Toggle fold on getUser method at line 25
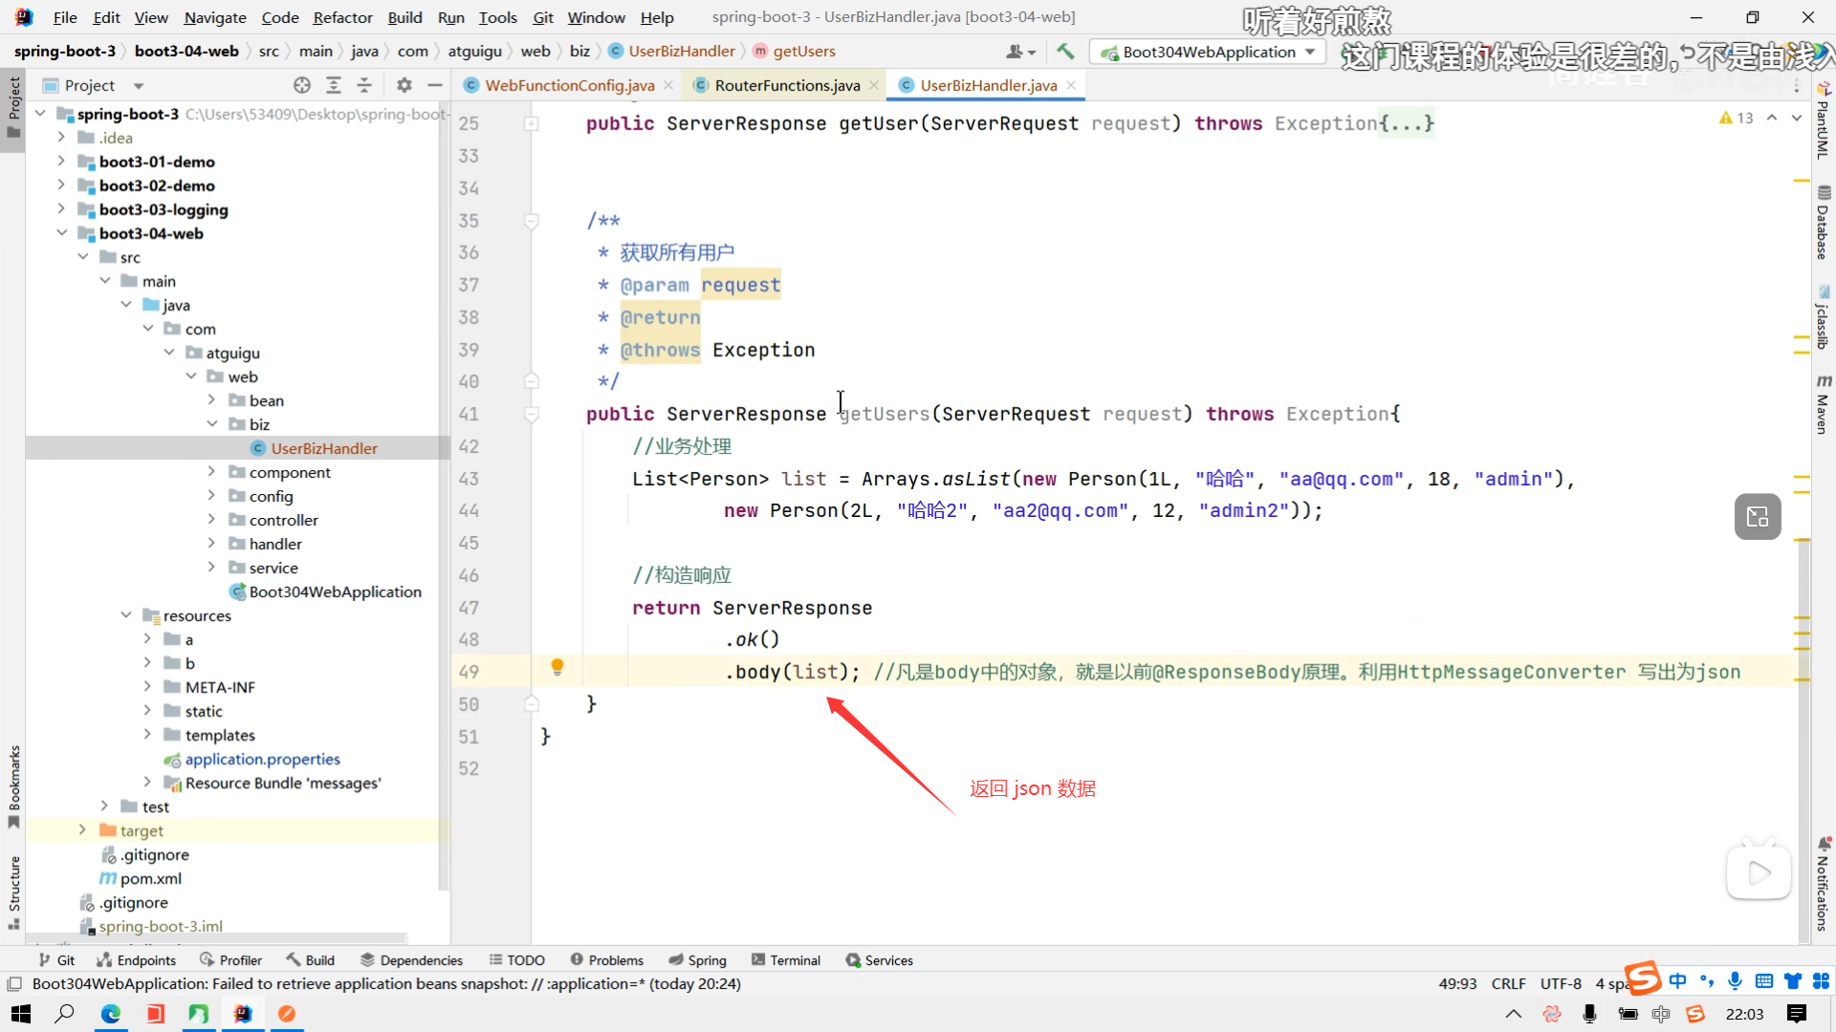 tap(532, 123)
